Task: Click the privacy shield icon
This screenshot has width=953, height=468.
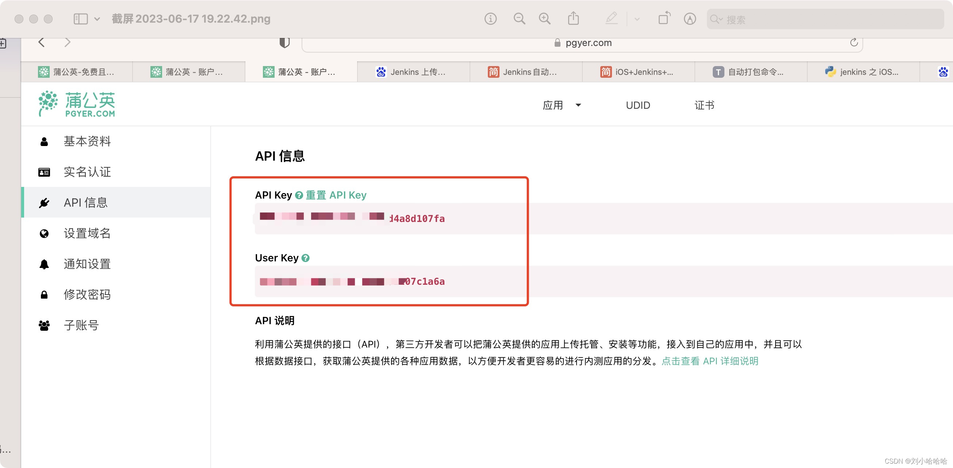Action: click(x=284, y=43)
